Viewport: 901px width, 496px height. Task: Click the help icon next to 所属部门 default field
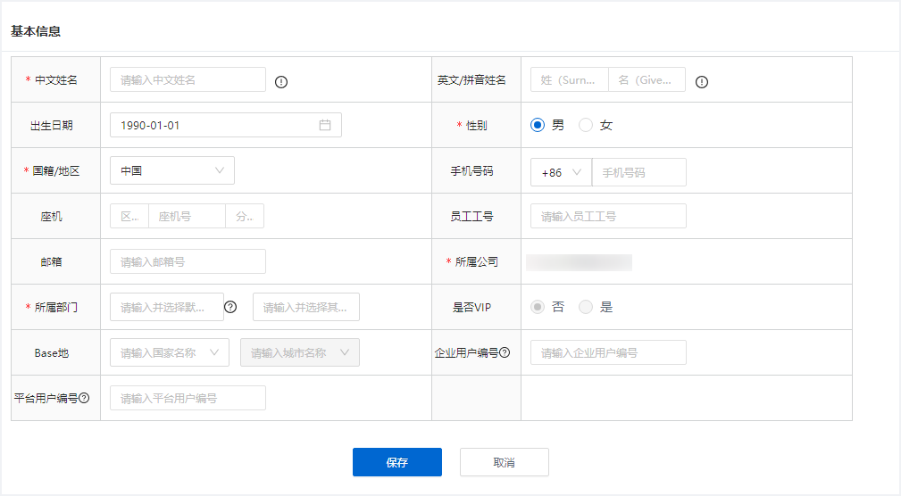tap(230, 307)
